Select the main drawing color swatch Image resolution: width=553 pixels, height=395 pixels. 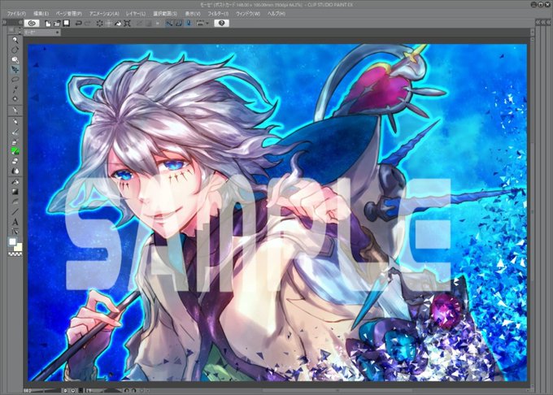(13, 241)
